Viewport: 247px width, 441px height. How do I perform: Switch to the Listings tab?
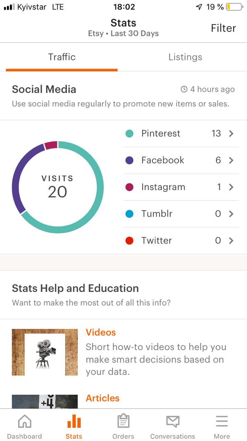[185, 57]
